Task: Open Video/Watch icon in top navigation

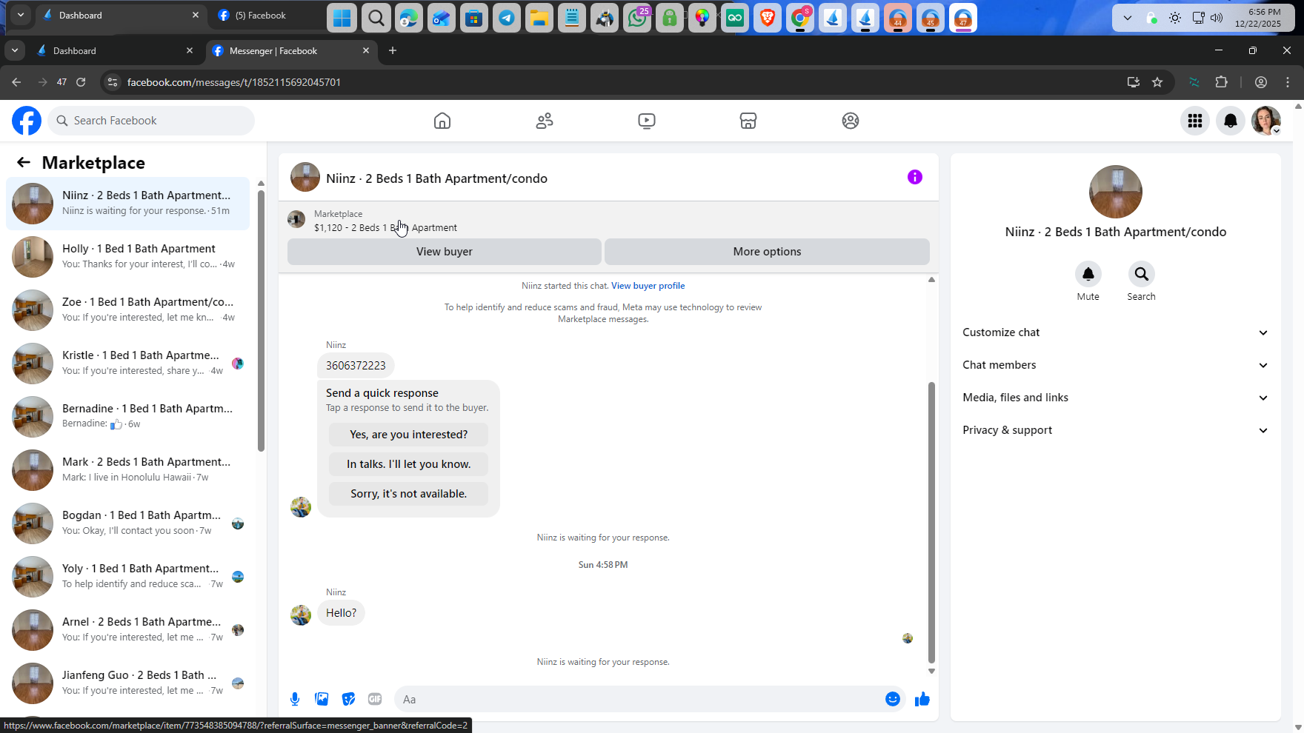Action: 647,121
